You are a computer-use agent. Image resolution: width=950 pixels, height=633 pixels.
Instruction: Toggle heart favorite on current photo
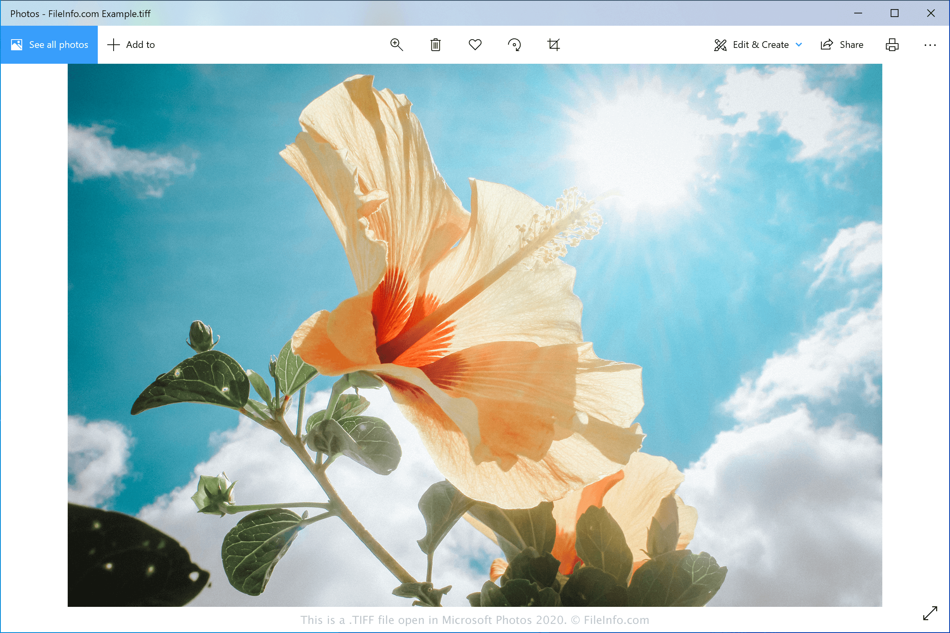coord(475,44)
